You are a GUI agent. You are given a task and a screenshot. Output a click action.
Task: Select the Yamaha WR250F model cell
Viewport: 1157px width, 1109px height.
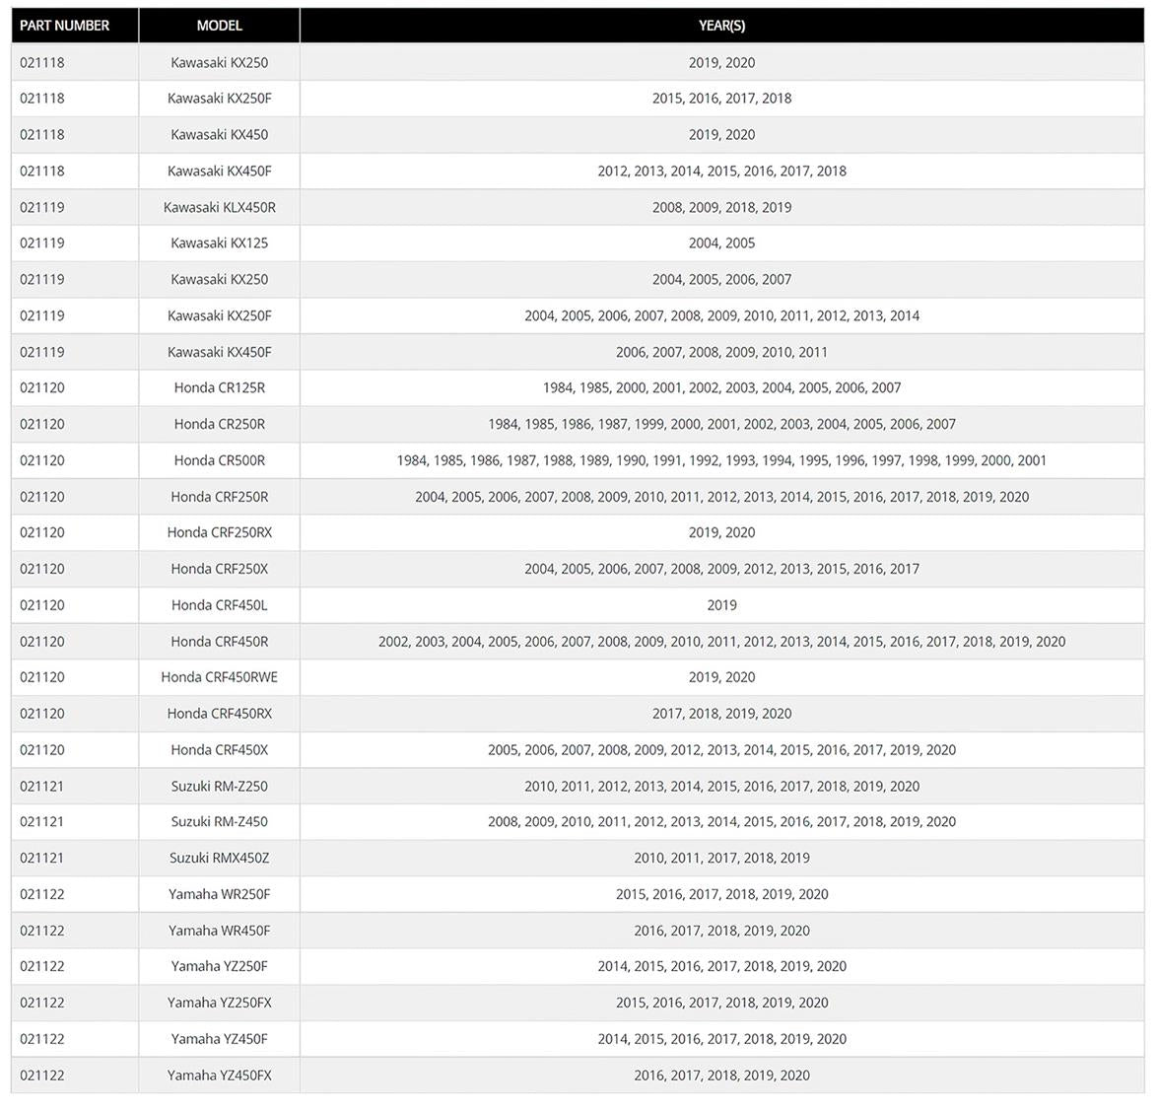(219, 895)
